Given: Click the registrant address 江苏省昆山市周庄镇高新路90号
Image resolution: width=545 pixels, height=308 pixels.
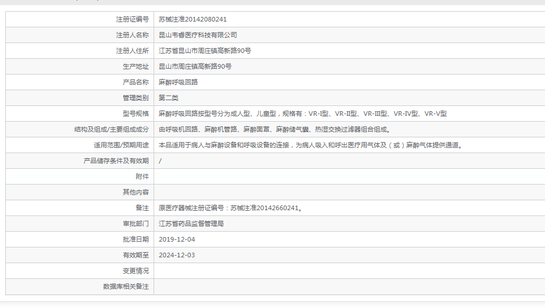Looking at the screenshot, I should [x=205, y=51].
